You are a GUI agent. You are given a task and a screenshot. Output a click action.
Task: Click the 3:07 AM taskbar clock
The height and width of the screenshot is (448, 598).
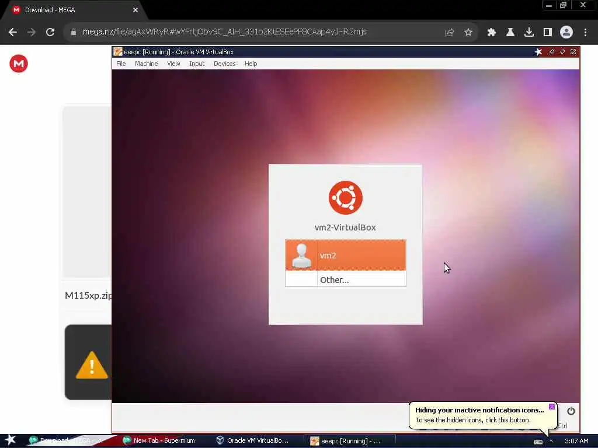pos(576,441)
